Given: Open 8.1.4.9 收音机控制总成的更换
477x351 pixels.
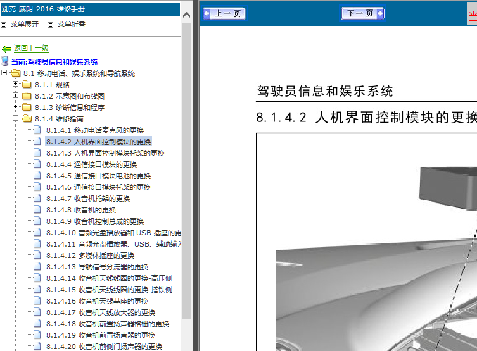Looking at the screenshot, I should [x=95, y=221].
